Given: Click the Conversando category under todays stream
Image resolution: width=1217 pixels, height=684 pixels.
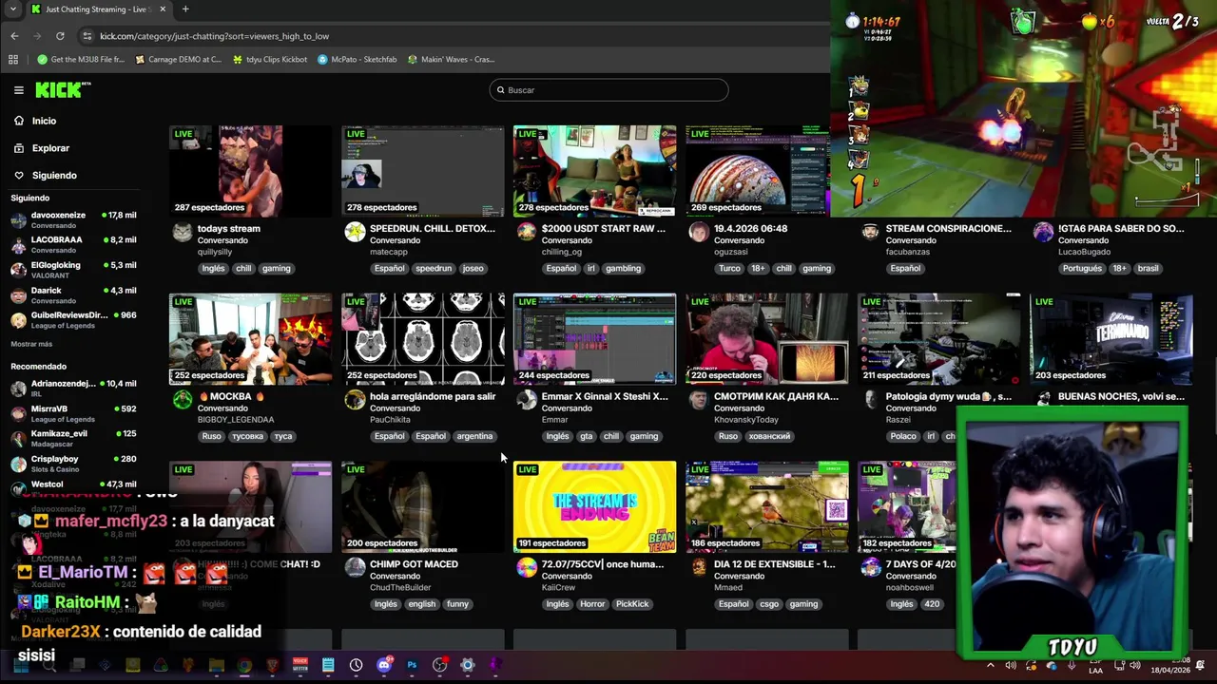Looking at the screenshot, I should 222,240.
